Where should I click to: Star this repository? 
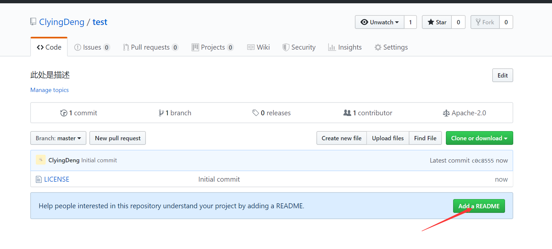click(437, 22)
